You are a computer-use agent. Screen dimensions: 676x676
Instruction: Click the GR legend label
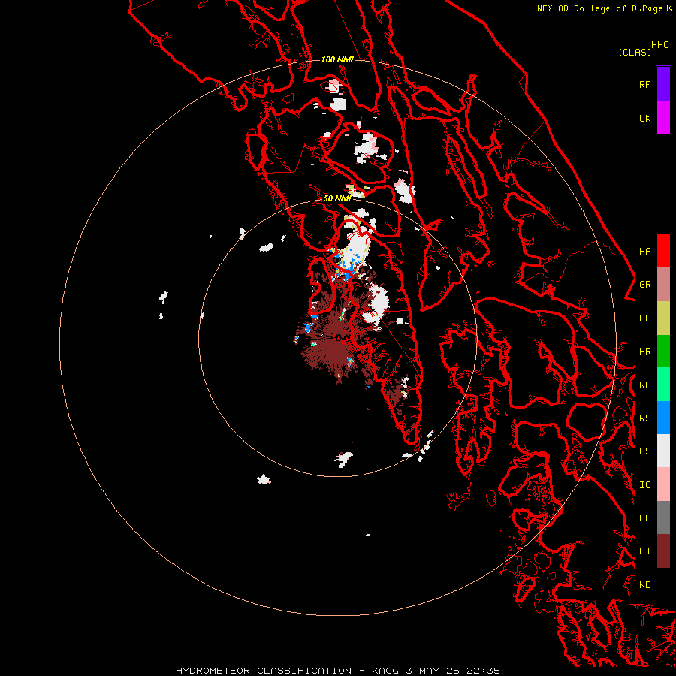[x=644, y=285]
